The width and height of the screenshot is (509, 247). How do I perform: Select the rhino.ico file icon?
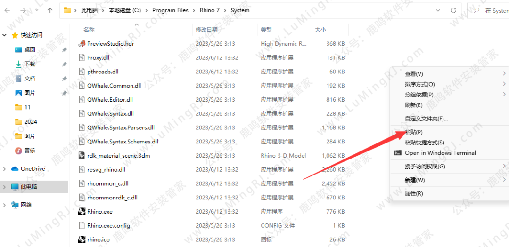coord(82,239)
